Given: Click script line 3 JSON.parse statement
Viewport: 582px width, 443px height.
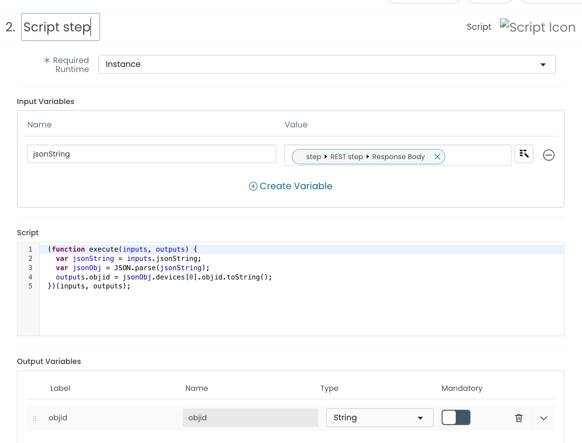Looking at the screenshot, I should click(x=132, y=268).
